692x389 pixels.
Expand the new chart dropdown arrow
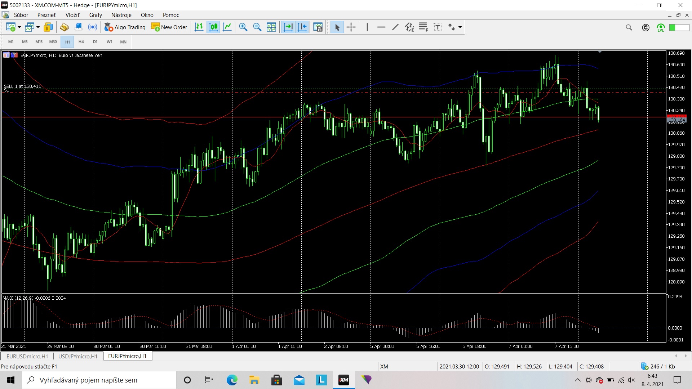coord(19,27)
